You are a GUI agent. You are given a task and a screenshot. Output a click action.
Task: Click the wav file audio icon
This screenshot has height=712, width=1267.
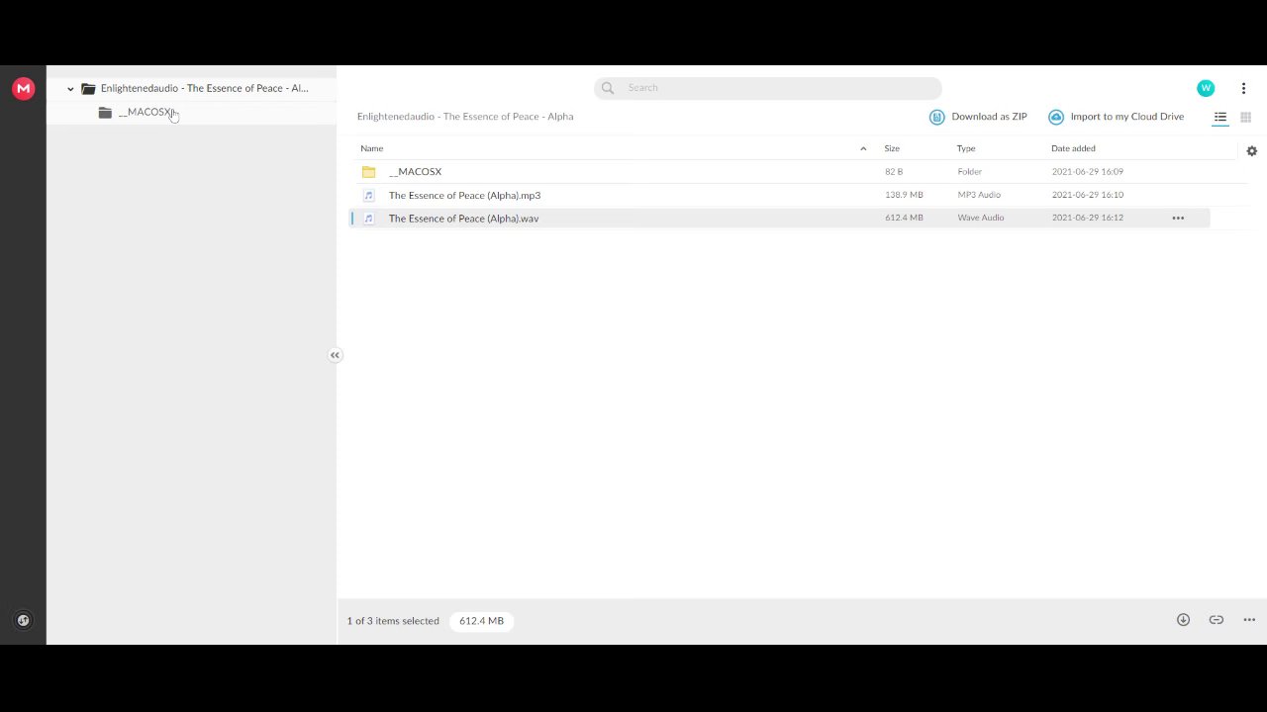click(368, 219)
